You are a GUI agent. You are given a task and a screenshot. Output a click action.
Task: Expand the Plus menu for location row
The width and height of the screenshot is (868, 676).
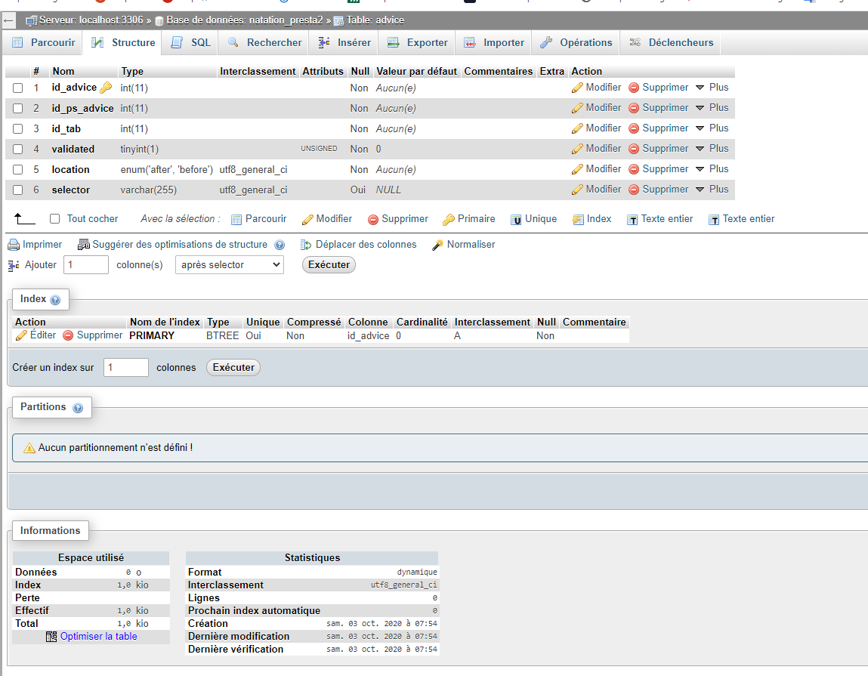pyautogui.click(x=712, y=169)
